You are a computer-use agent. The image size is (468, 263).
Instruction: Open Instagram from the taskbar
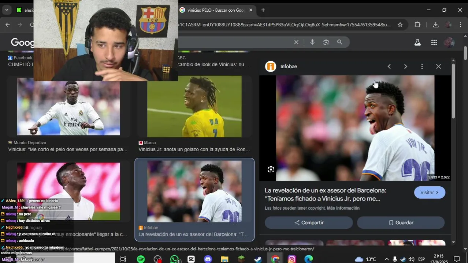(292, 259)
